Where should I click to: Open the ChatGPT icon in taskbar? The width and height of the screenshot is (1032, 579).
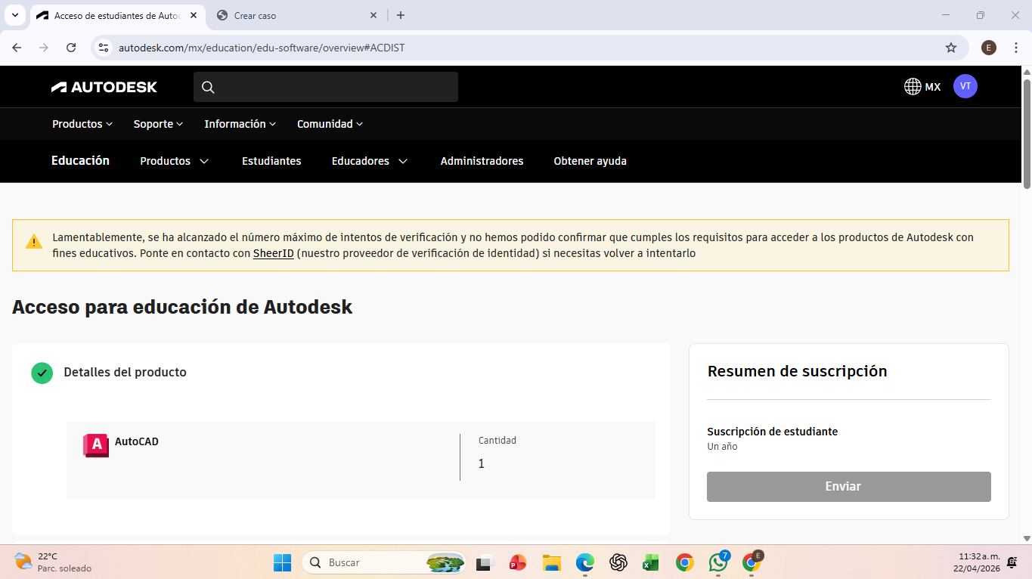click(618, 562)
